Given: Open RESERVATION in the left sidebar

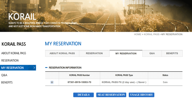Looking at the screenshot, I should 10,60.
